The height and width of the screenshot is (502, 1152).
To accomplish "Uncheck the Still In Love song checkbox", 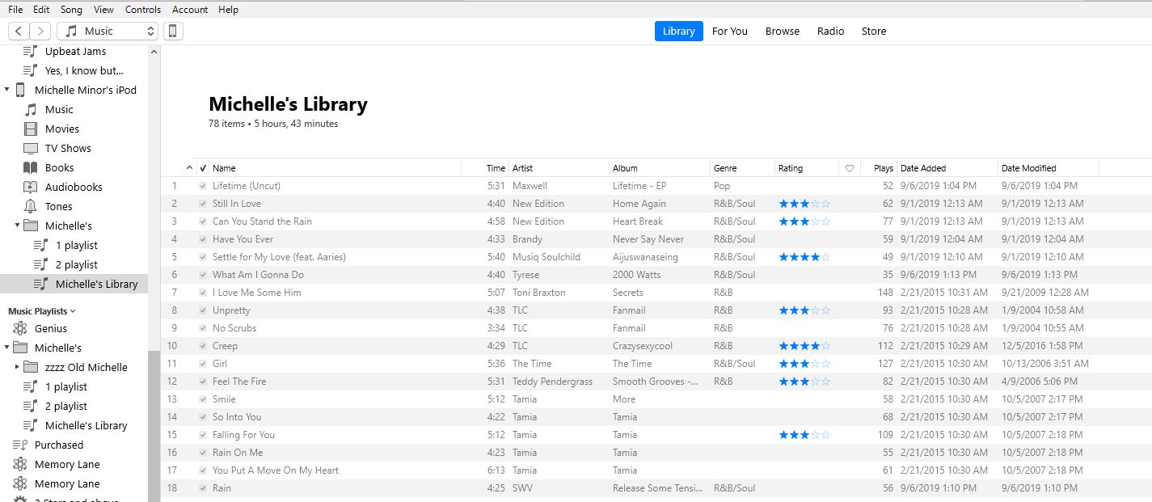I will (203, 204).
